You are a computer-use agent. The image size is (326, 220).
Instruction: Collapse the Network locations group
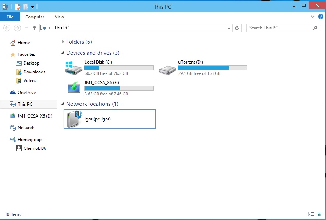[x=63, y=104]
